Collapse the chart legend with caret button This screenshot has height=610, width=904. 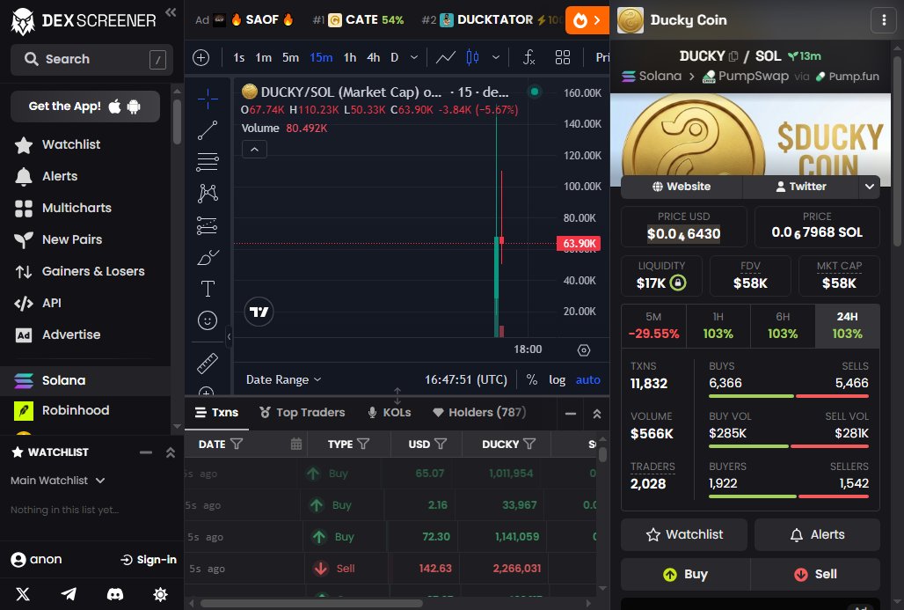[254, 150]
